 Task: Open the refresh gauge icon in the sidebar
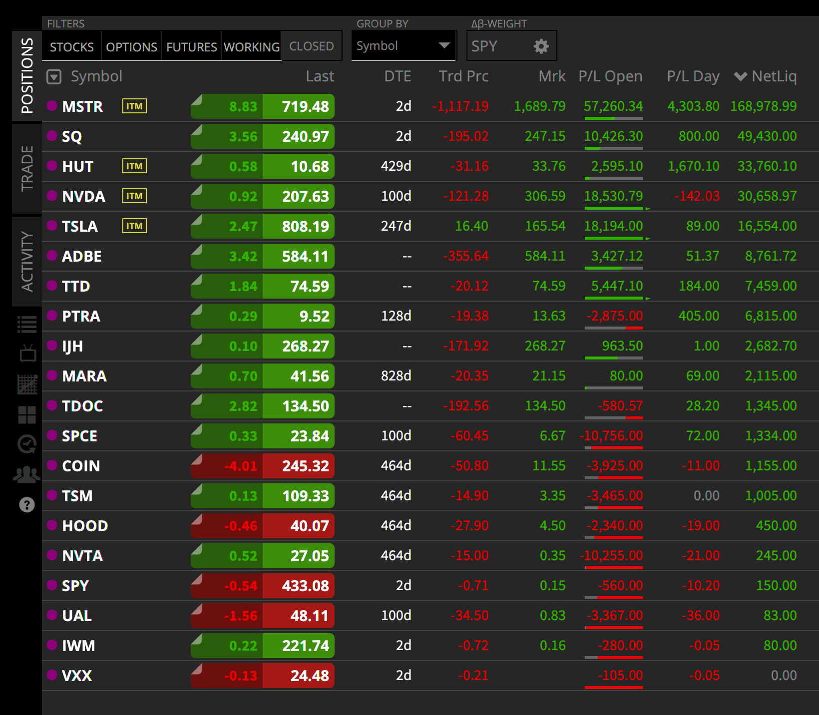tap(27, 444)
